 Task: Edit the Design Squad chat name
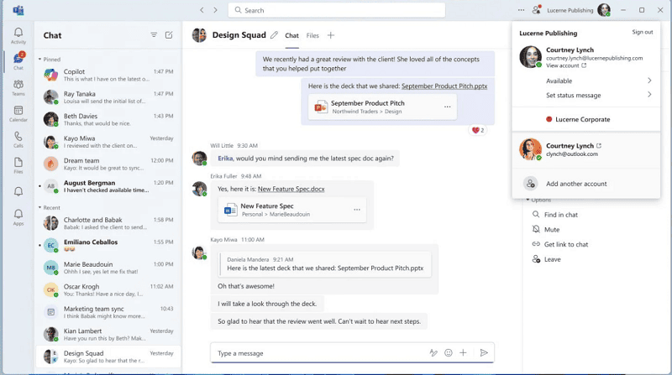click(x=274, y=35)
